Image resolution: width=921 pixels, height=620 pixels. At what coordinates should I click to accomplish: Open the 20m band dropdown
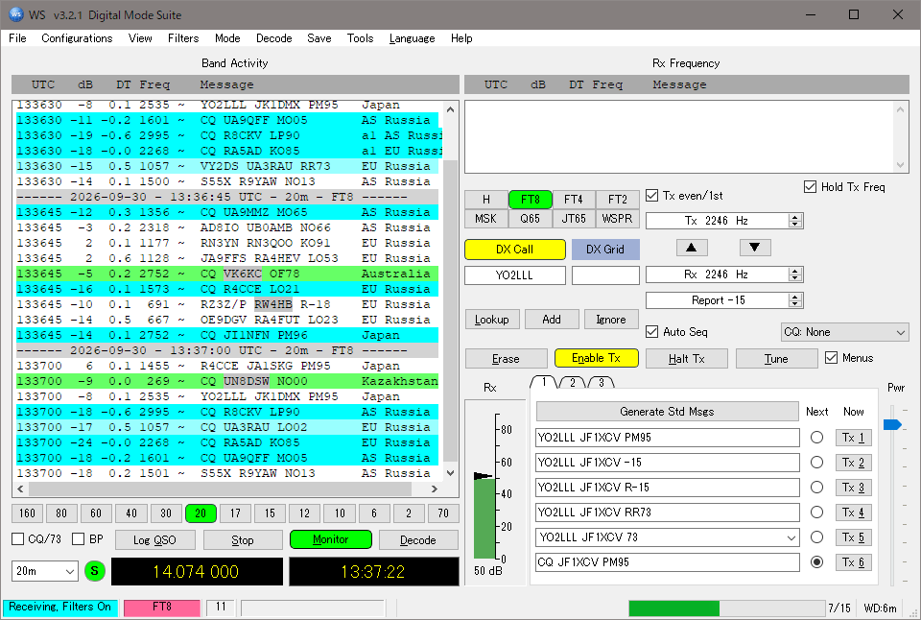coord(45,571)
